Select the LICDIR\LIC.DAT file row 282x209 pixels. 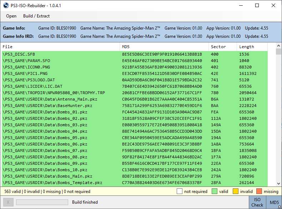135,86
